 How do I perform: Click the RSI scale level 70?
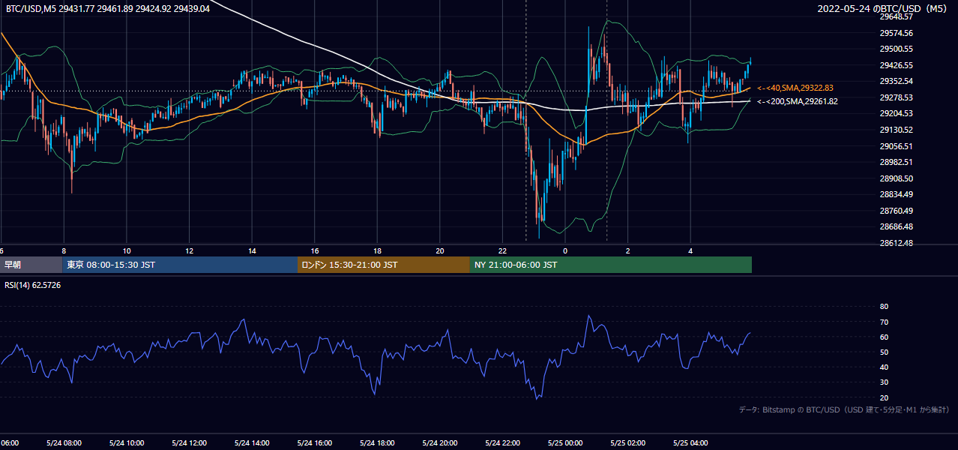coord(884,322)
